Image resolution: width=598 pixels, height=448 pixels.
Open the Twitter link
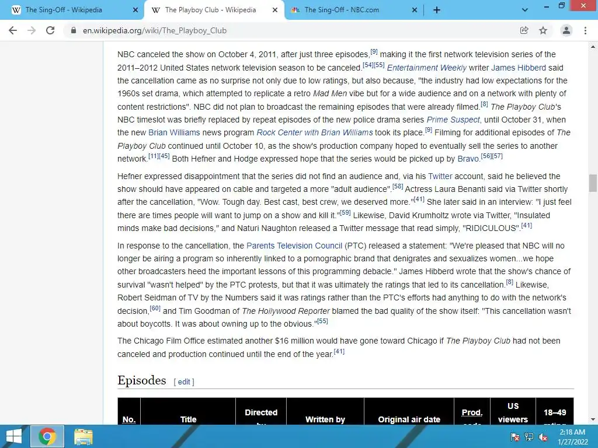tap(440, 176)
